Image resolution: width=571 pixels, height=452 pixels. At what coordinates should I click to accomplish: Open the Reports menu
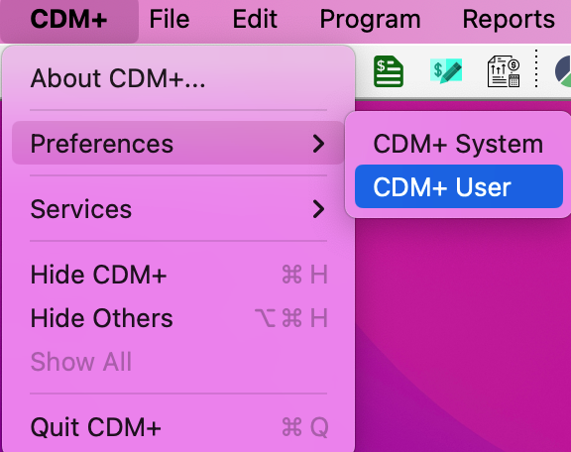coord(509,19)
